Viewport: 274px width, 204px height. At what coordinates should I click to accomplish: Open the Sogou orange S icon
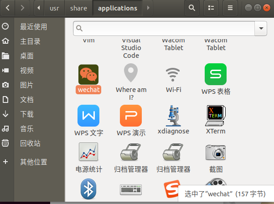171,189
